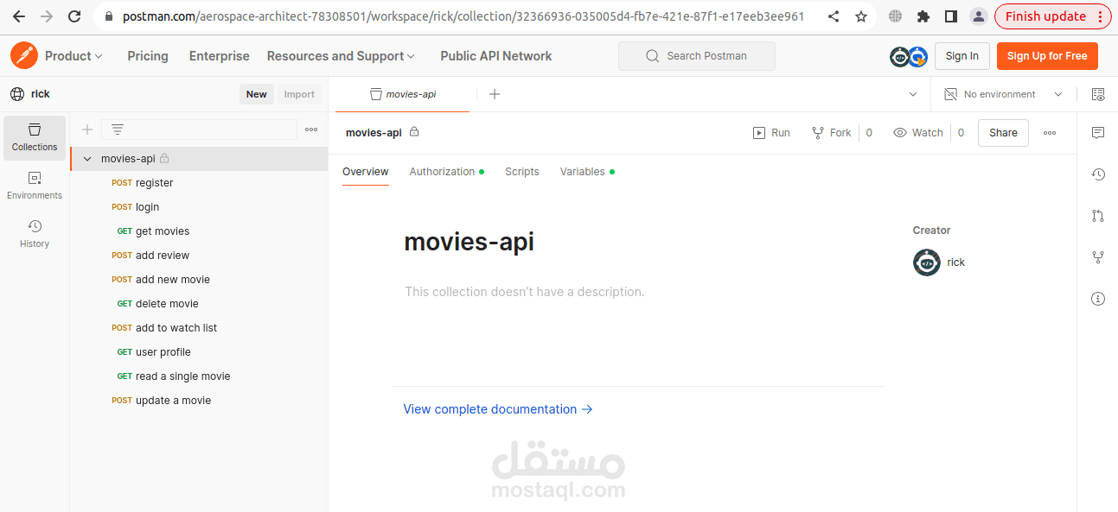Switch to the Overview tab
The image size is (1118, 512).
coord(366,172)
